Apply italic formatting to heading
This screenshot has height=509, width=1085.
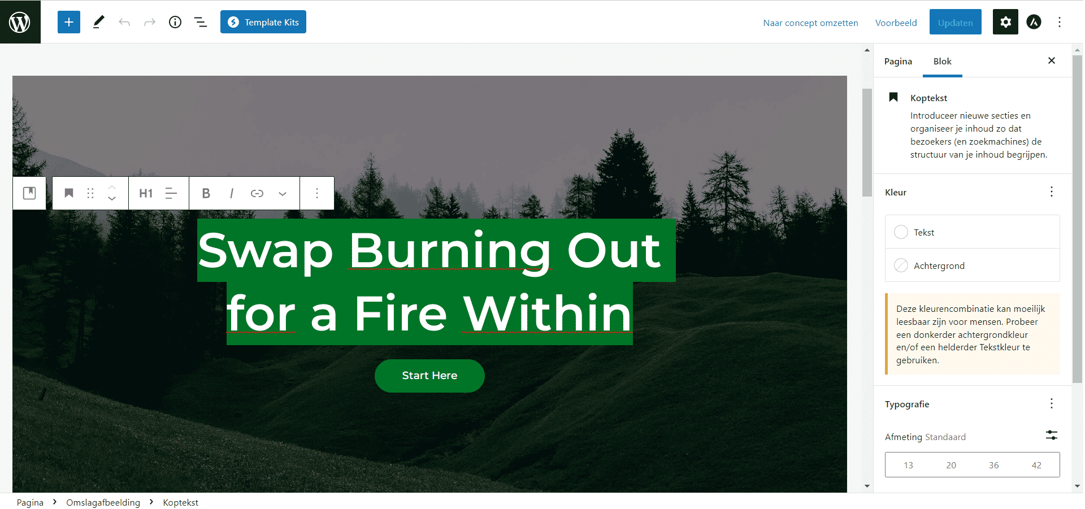[232, 193]
